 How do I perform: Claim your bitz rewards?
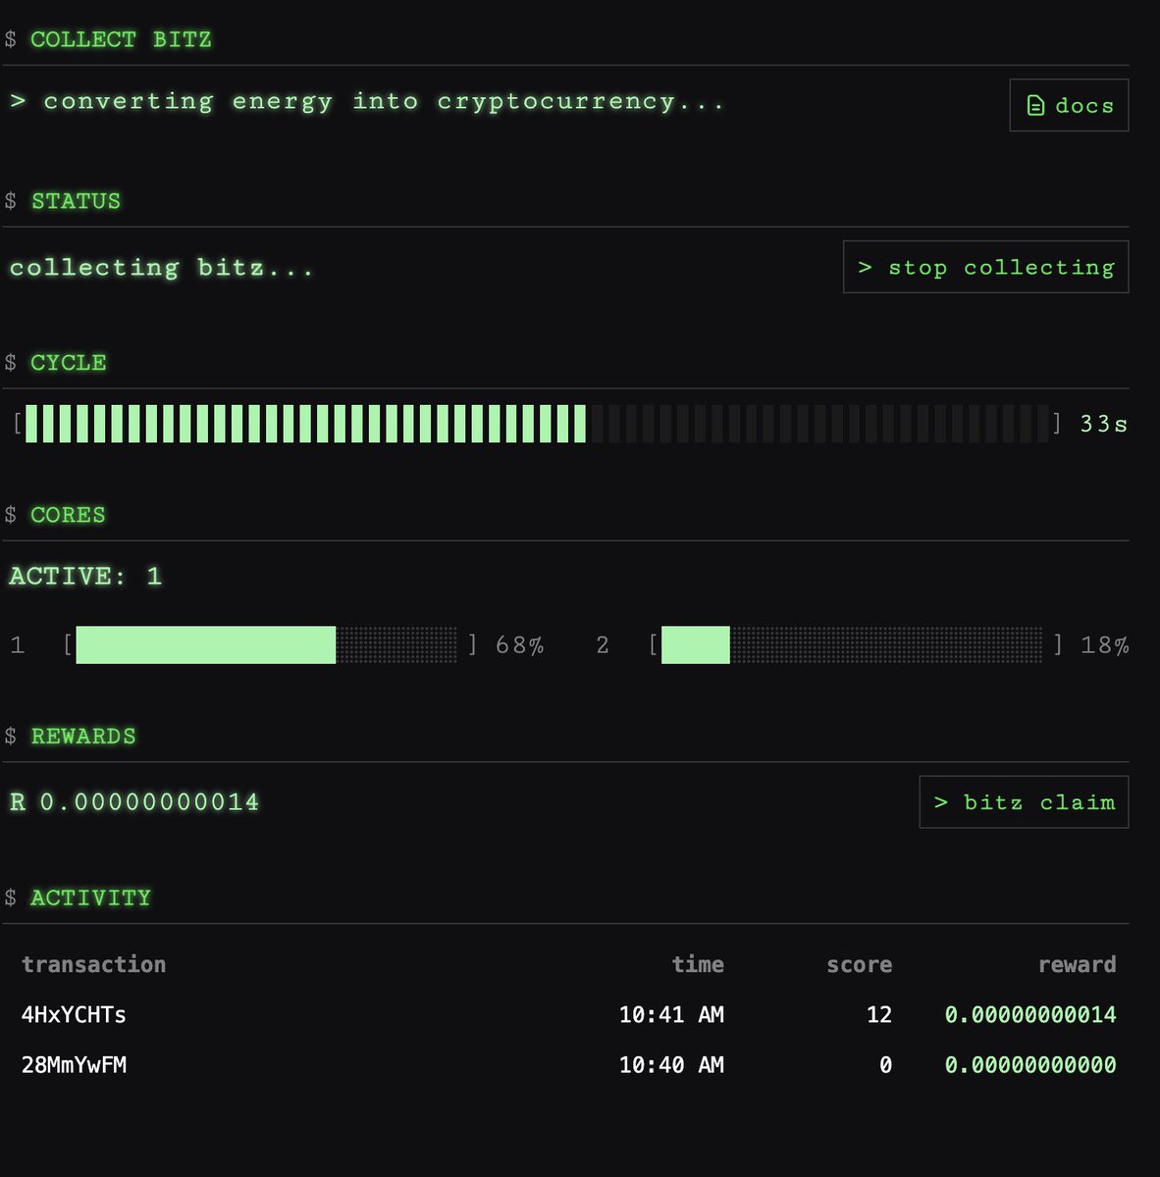pos(1024,801)
